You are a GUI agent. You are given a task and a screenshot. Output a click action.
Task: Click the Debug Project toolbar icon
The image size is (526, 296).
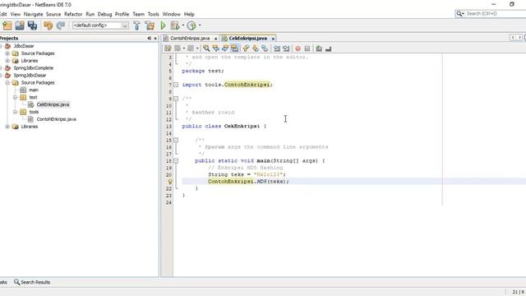click(x=175, y=25)
